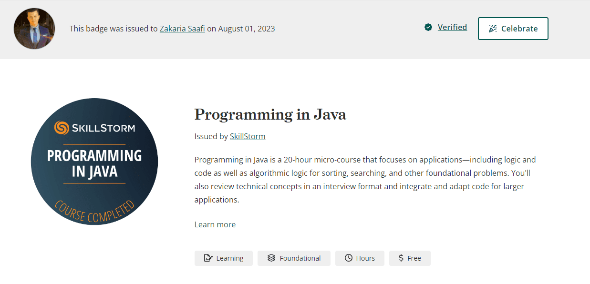
Task: Click the clock icon on Hours
Action: tap(349, 258)
